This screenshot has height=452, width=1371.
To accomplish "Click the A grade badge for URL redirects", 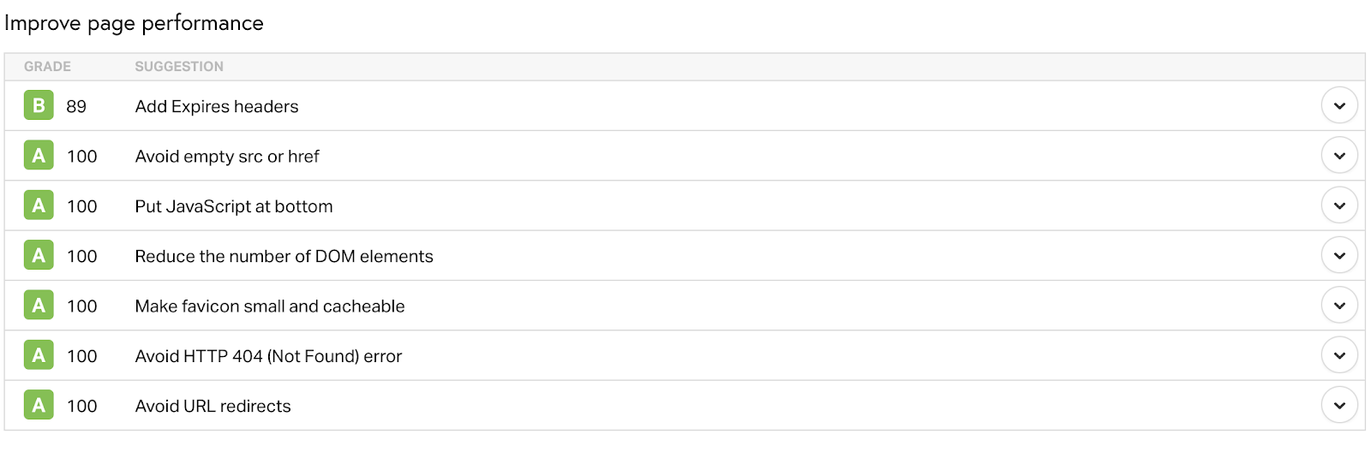I will tap(39, 405).
